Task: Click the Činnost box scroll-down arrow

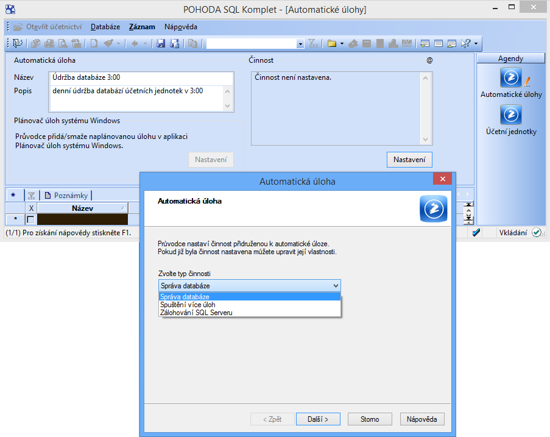Action: [426, 140]
